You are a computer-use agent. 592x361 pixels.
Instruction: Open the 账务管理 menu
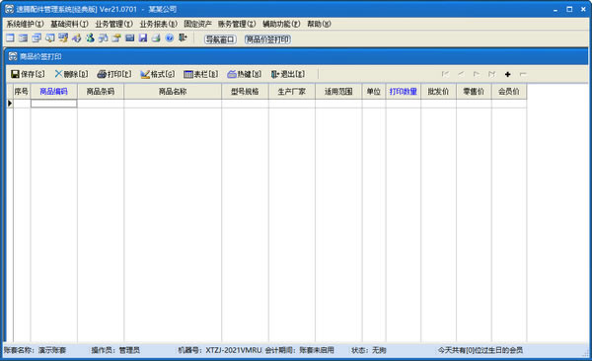237,24
